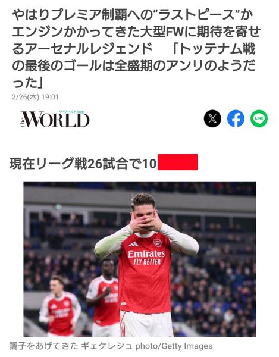Share the article on X
The width and height of the screenshot is (279, 357).
[212, 118]
